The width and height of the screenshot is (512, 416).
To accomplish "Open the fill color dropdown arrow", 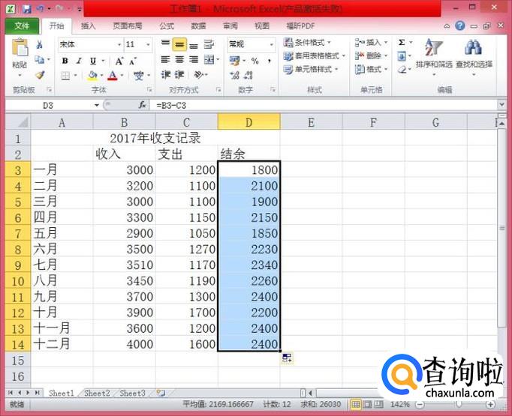I will pyautogui.click(x=101, y=76).
